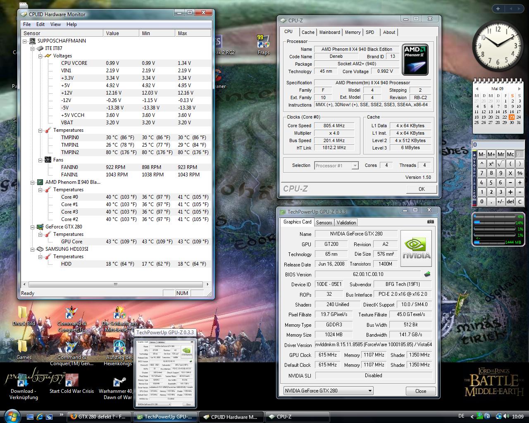Open Internet Explorer from quick launch
Screen dimensions: 529x423
point(40,417)
